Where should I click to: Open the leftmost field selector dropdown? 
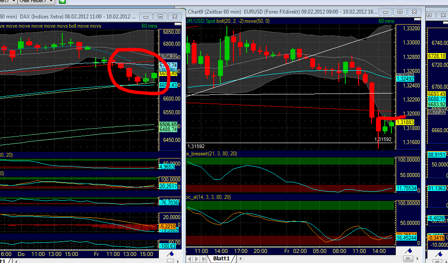click(x=13, y=2)
